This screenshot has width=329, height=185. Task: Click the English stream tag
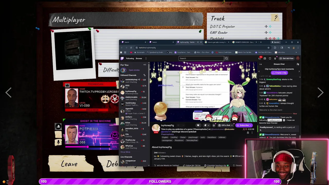[165, 137]
